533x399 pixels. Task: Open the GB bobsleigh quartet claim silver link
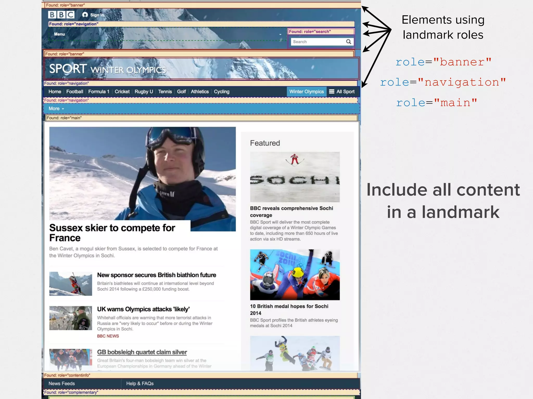coord(142,352)
